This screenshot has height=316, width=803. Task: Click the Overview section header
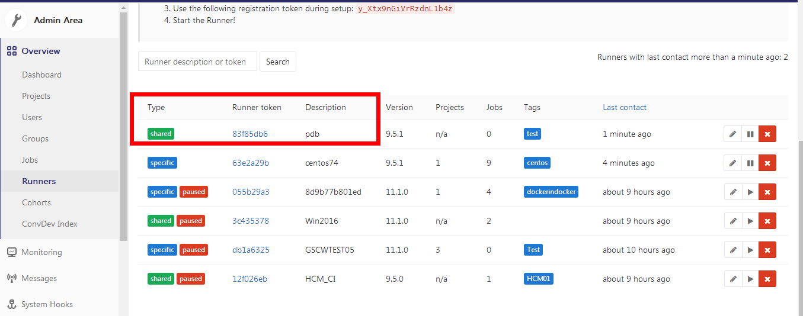coord(41,51)
